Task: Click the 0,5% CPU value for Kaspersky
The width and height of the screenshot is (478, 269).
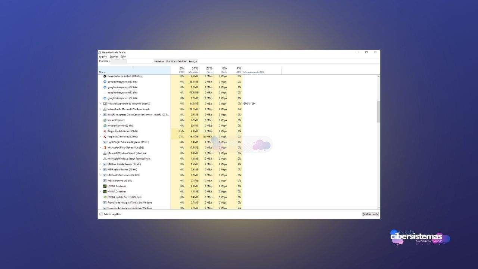Action: pos(181,131)
